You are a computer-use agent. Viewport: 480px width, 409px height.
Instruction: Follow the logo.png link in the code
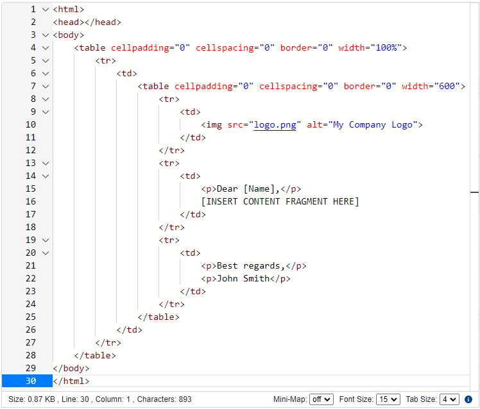click(x=275, y=125)
